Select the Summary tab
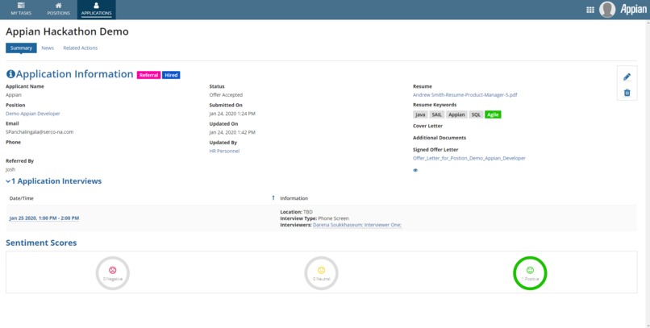Viewport: 650px width, 328px height. point(21,48)
